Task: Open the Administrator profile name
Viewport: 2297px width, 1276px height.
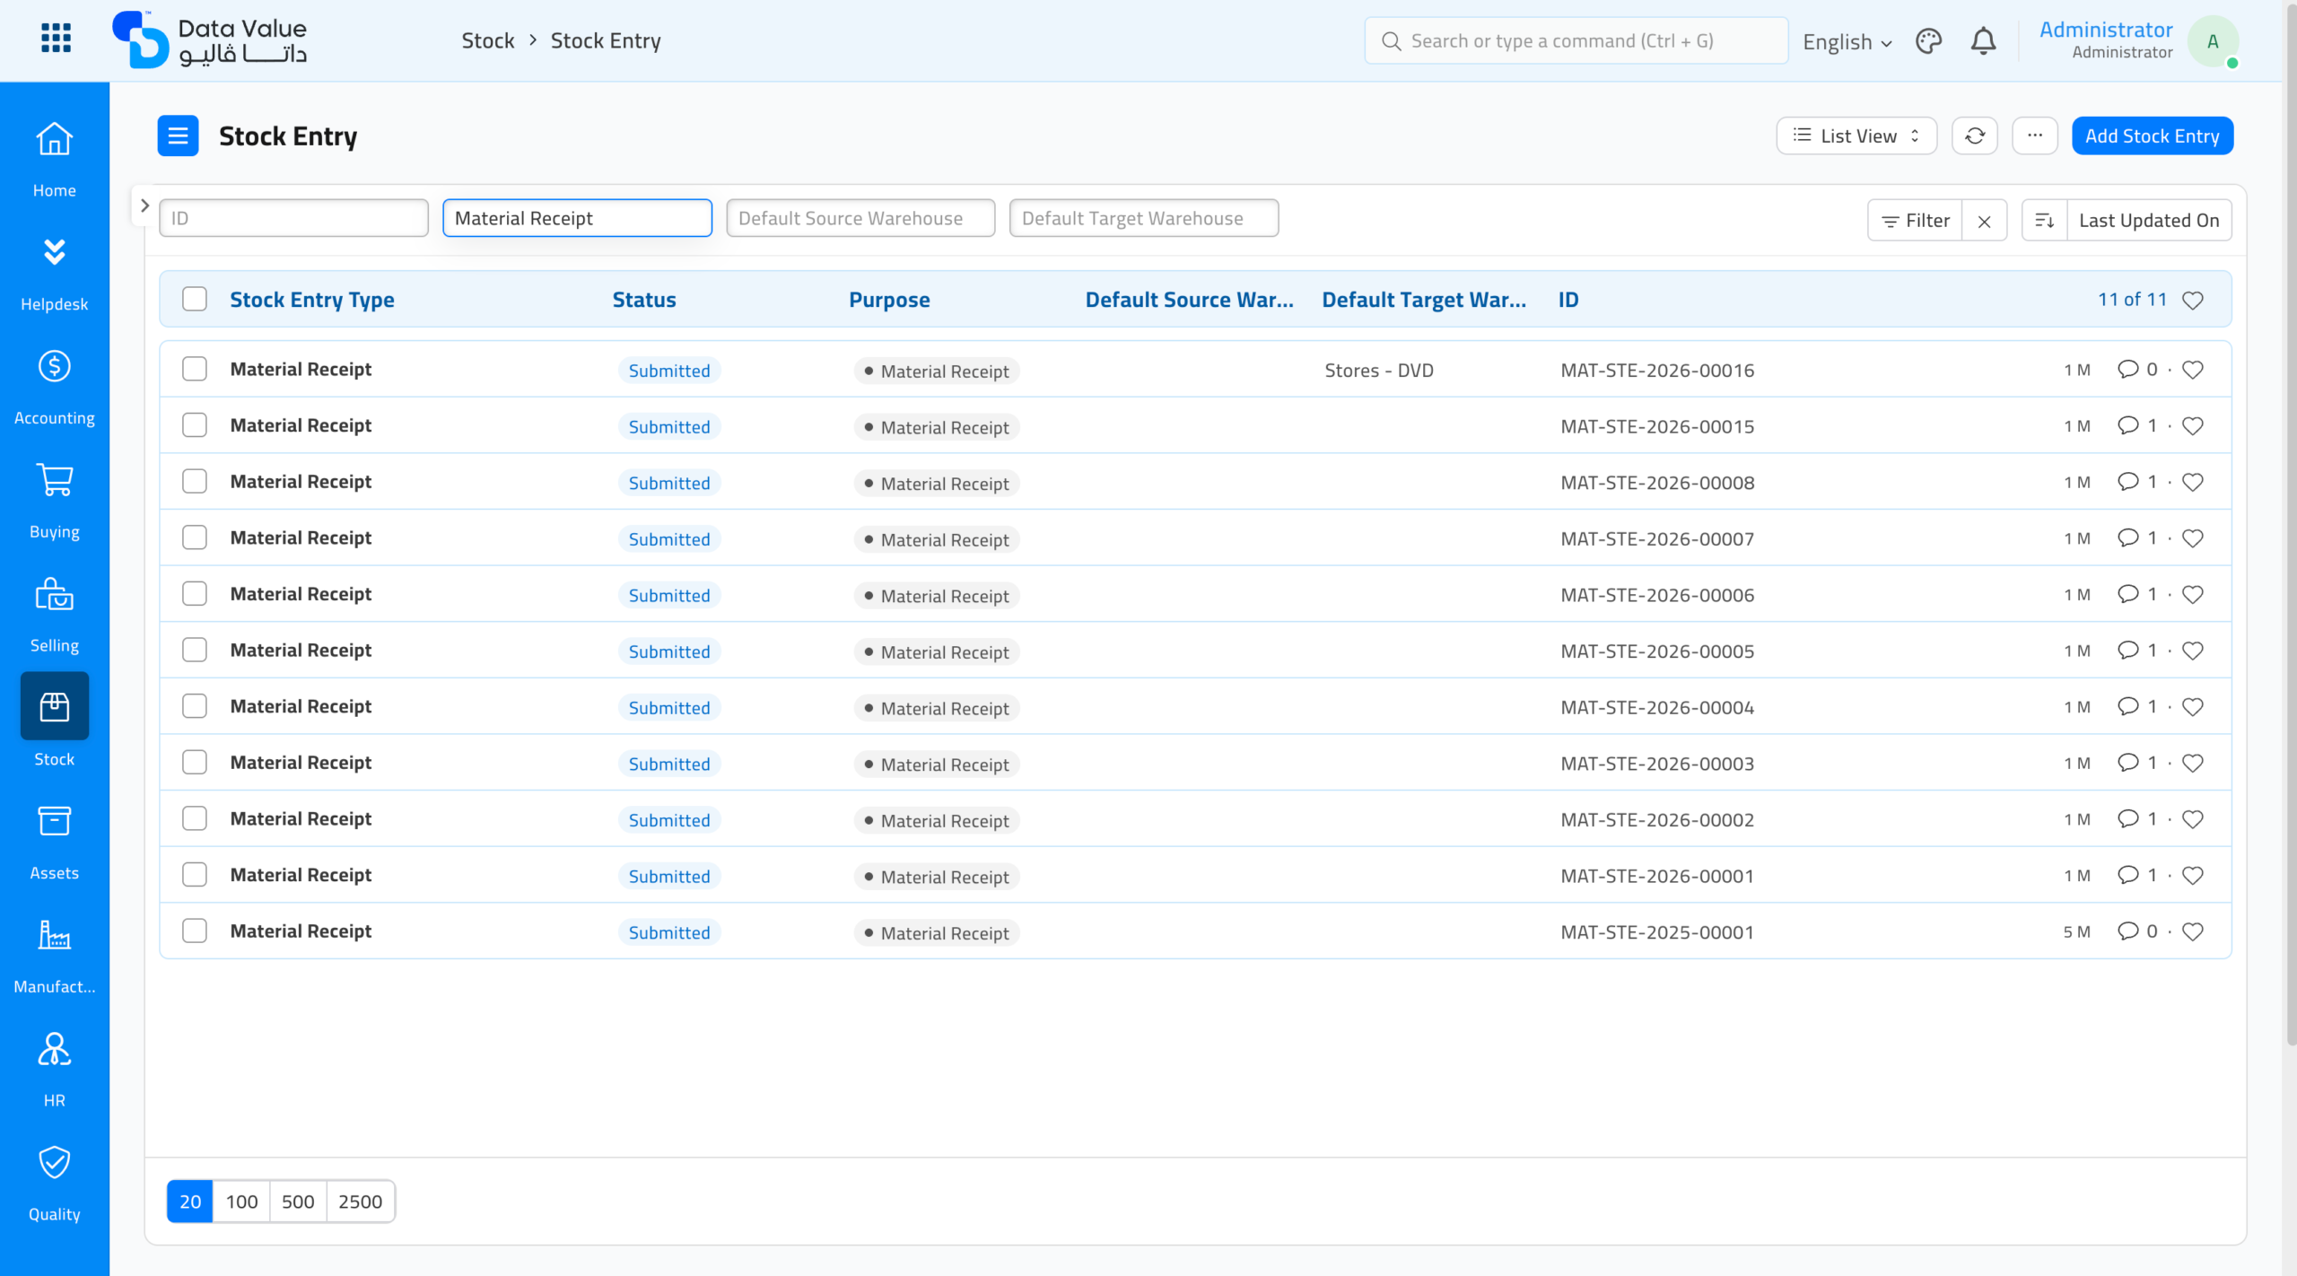Action: click(x=2106, y=30)
